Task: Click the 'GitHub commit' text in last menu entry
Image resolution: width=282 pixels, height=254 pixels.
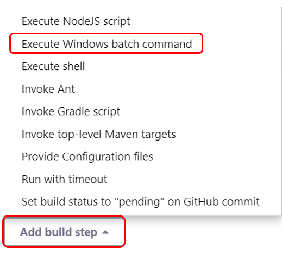Action: click(x=222, y=202)
